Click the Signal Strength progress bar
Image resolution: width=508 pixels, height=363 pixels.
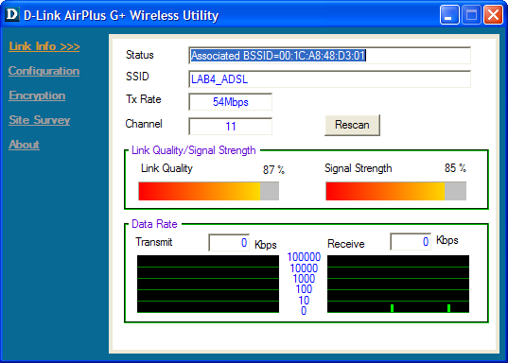396,191
